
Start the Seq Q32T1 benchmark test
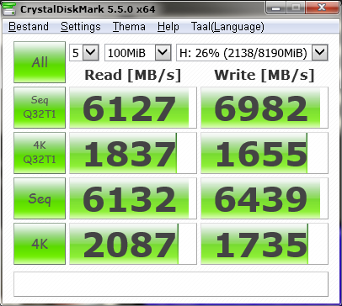(40, 108)
